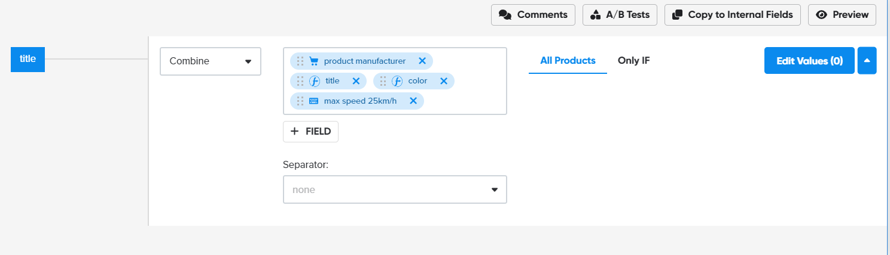Remove the product manufacturer chip
This screenshot has width=890, height=255.
tap(422, 61)
